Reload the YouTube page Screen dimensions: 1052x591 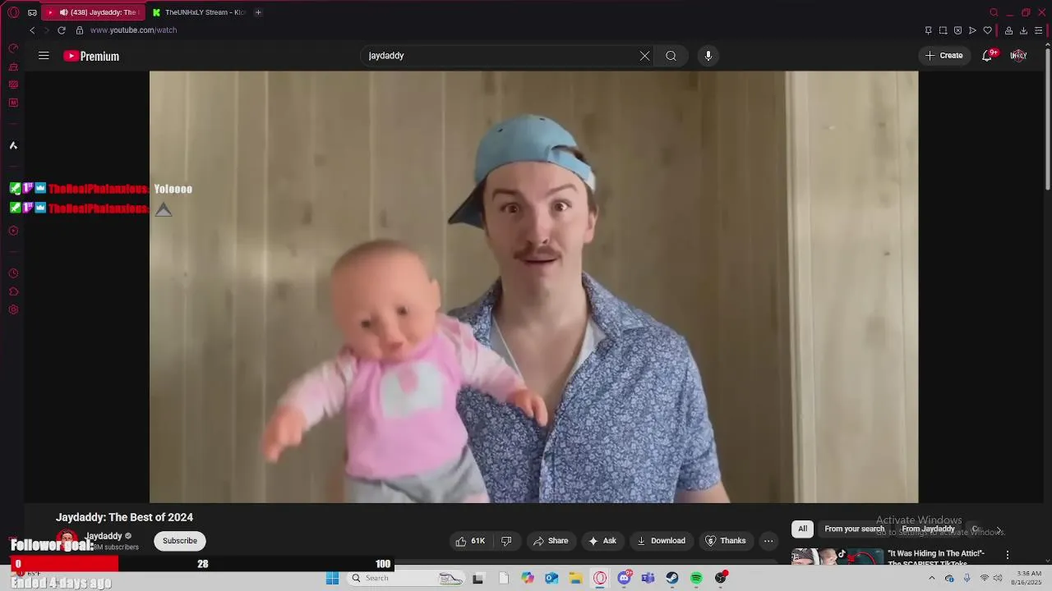[x=61, y=30]
